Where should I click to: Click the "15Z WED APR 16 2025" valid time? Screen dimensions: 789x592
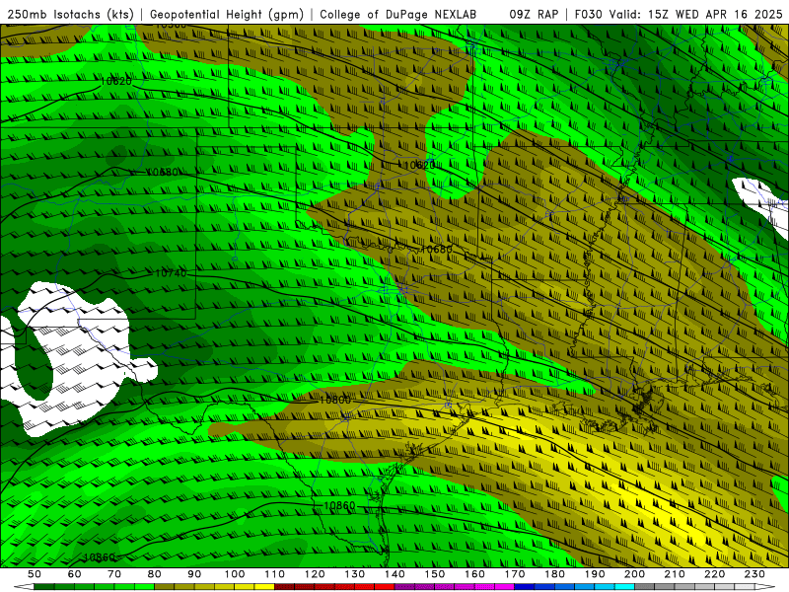(x=715, y=14)
